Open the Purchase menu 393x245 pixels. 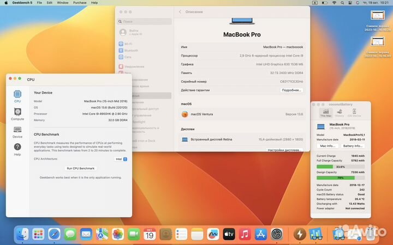pos(80,3)
